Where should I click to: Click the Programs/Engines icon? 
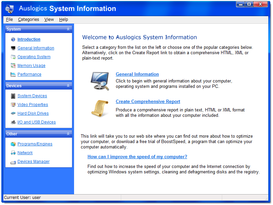(13, 144)
